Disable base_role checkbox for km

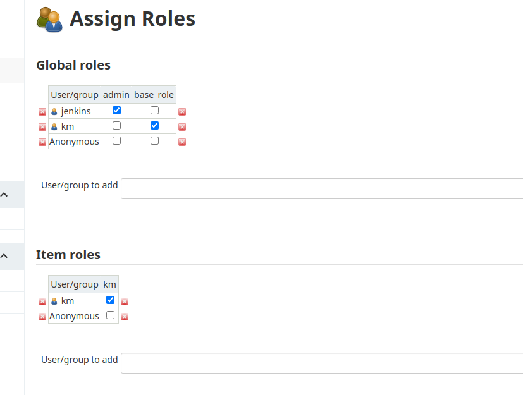(x=154, y=126)
